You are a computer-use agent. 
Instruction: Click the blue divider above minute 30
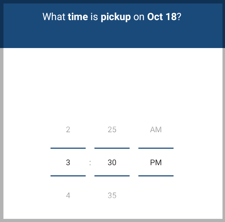(x=112, y=148)
